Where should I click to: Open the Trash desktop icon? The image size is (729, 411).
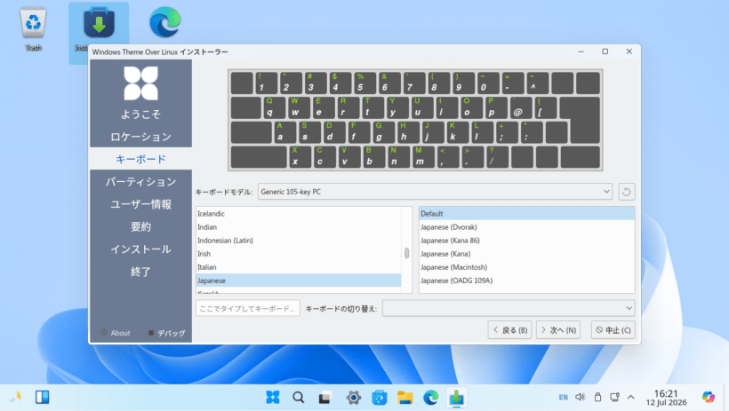tap(33, 28)
